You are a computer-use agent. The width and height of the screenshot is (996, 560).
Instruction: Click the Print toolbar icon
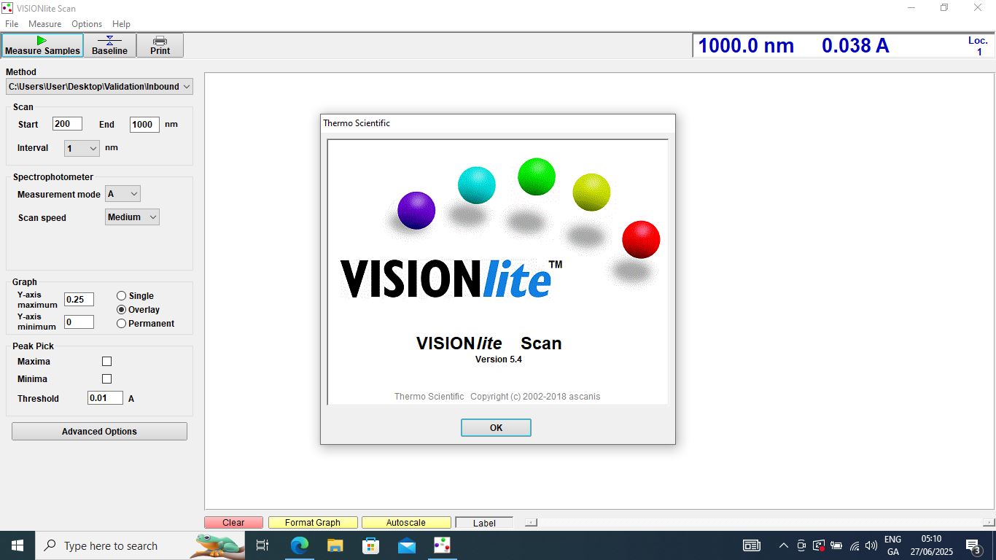pyautogui.click(x=160, y=40)
